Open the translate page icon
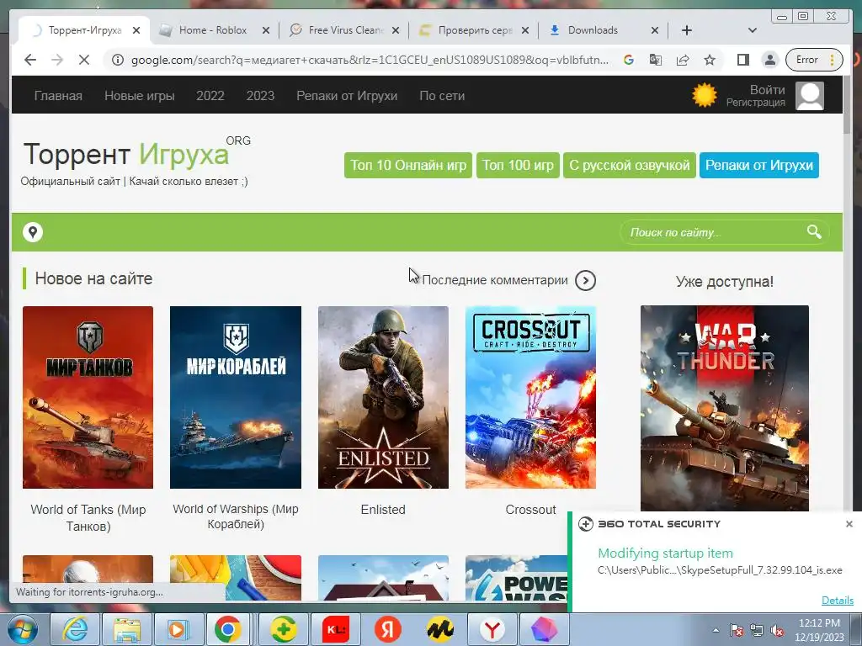Viewport: 862px width, 646px height. (x=655, y=60)
